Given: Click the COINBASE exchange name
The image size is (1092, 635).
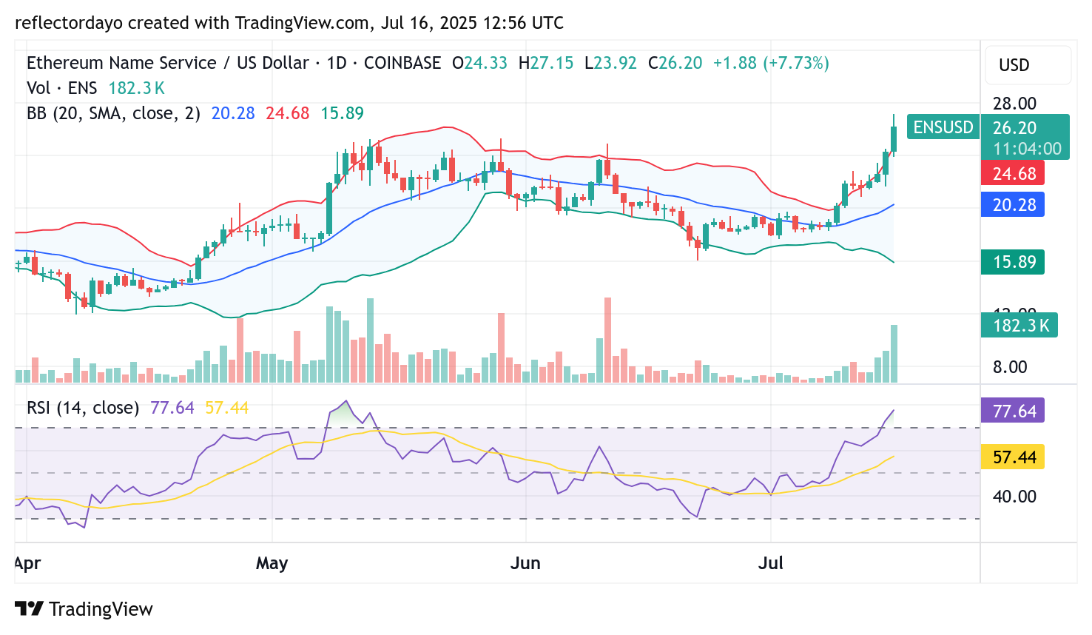Looking at the screenshot, I should pyautogui.click(x=402, y=63).
